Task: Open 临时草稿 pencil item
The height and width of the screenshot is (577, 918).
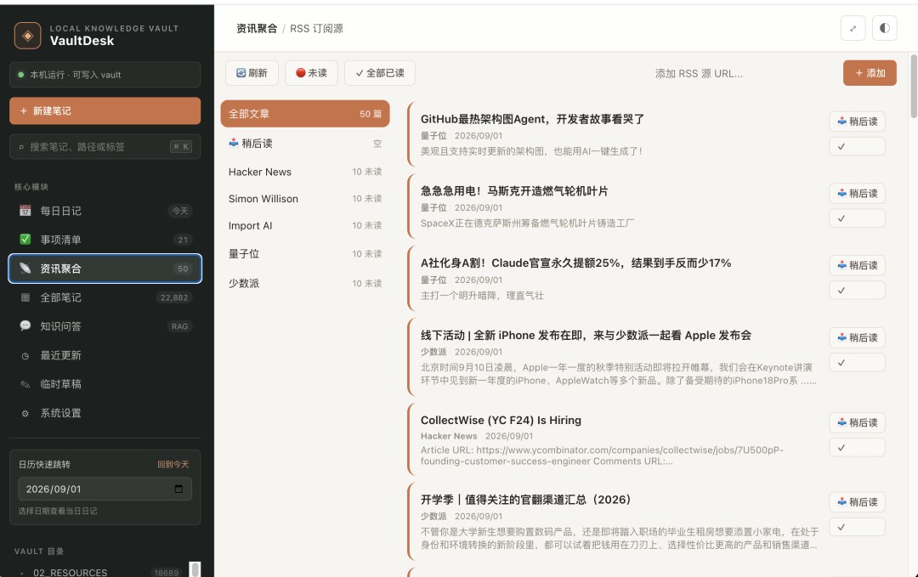Action: point(105,384)
